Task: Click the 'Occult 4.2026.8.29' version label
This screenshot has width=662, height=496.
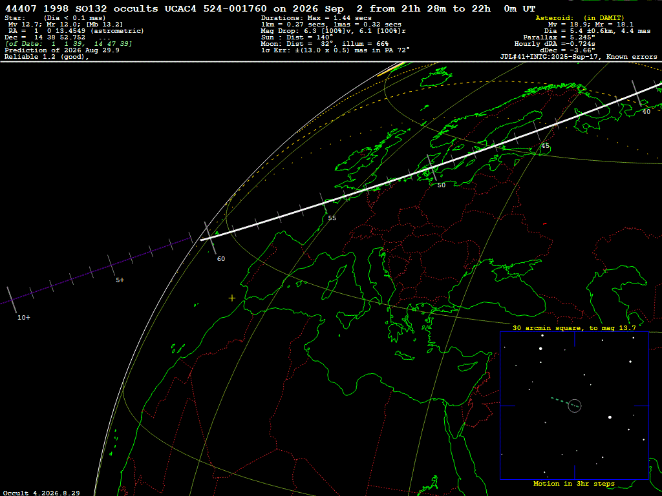Action: coord(41,493)
